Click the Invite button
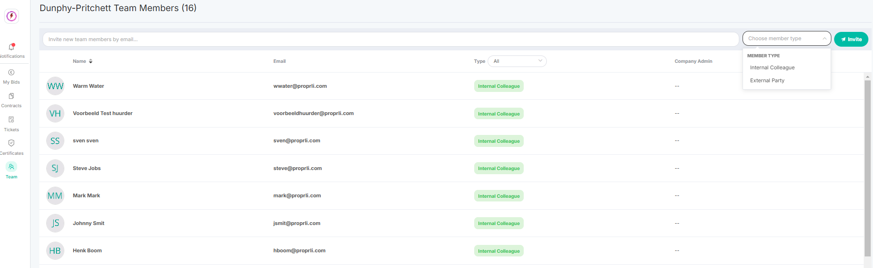This screenshot has height=268, width=873. 851,39
